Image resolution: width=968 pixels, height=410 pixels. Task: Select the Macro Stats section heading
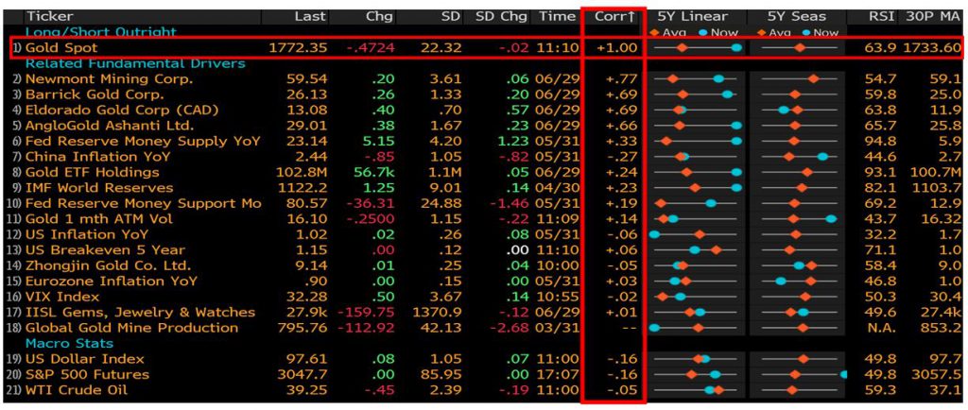coord(69,344)
